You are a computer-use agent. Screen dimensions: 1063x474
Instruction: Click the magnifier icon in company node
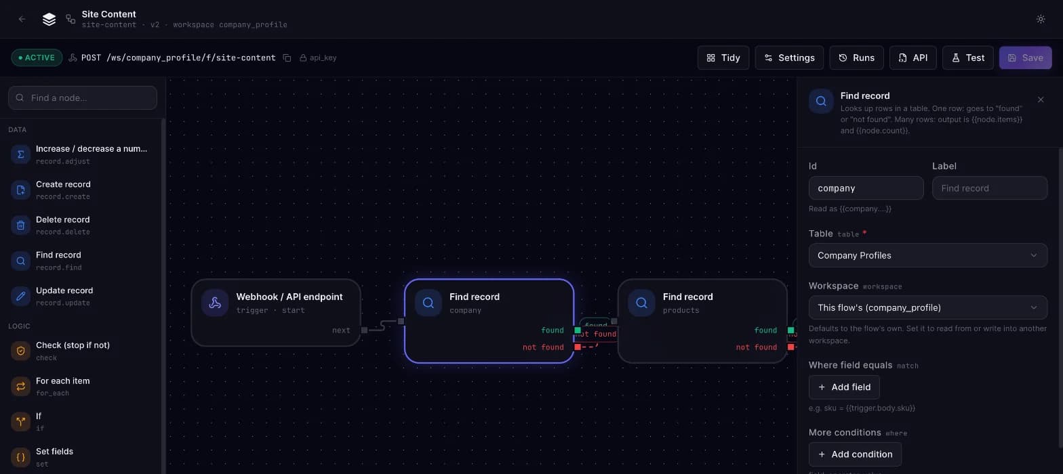click(x=428, y=303)
